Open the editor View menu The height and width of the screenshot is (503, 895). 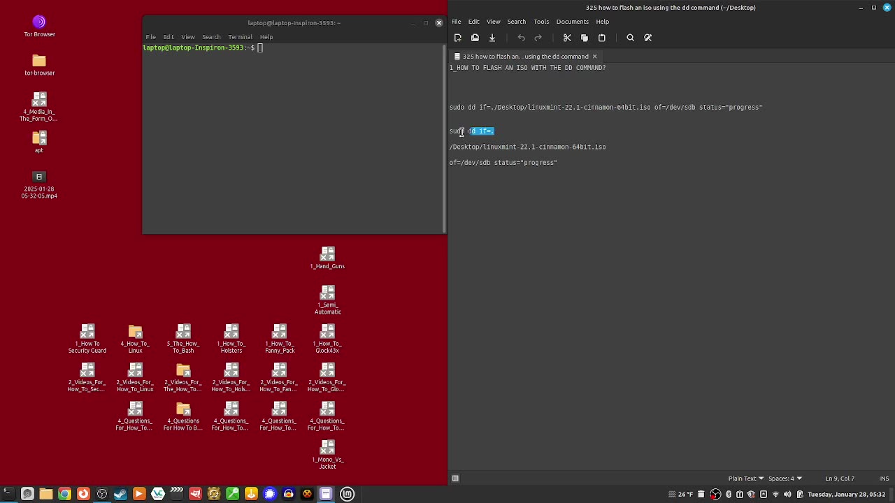[493, 22]
